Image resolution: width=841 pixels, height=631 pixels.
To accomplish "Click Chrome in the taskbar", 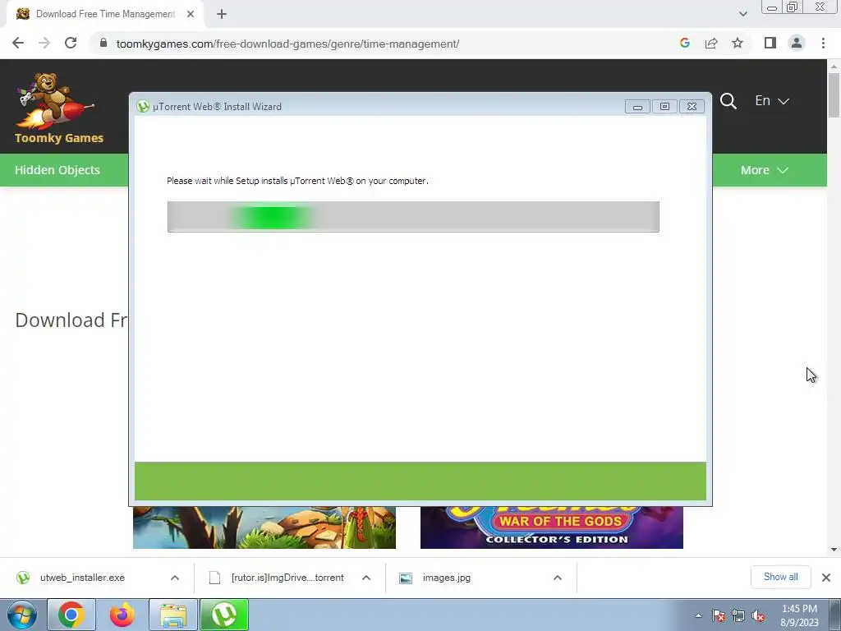I will click(71, 615).
